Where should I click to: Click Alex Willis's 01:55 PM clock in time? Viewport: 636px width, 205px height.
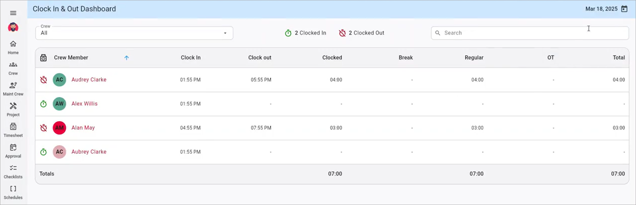coord(190,104)
